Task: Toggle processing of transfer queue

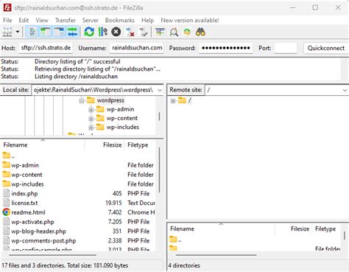Action: (x=102, y=32)
